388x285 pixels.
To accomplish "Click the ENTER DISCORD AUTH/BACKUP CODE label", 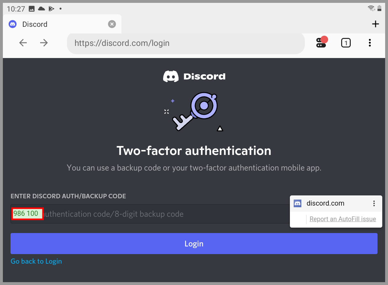I will click(x=68, y=196).
